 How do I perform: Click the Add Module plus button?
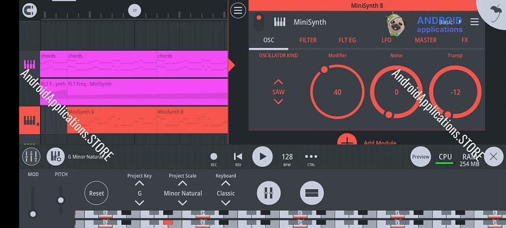pyautogui.click(x=347, y=140)
